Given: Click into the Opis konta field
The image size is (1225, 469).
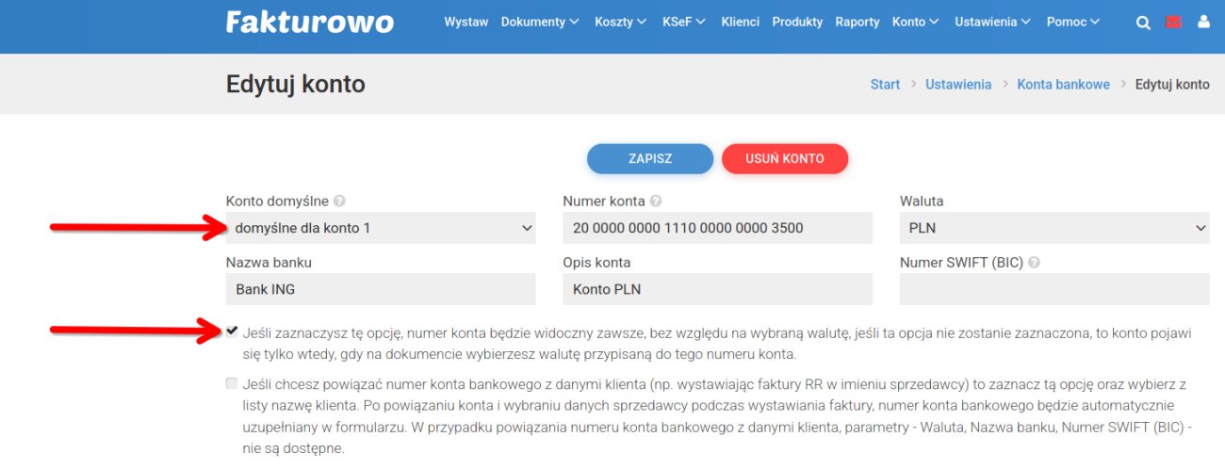Looking at the screenshot, I should (718, 289).
